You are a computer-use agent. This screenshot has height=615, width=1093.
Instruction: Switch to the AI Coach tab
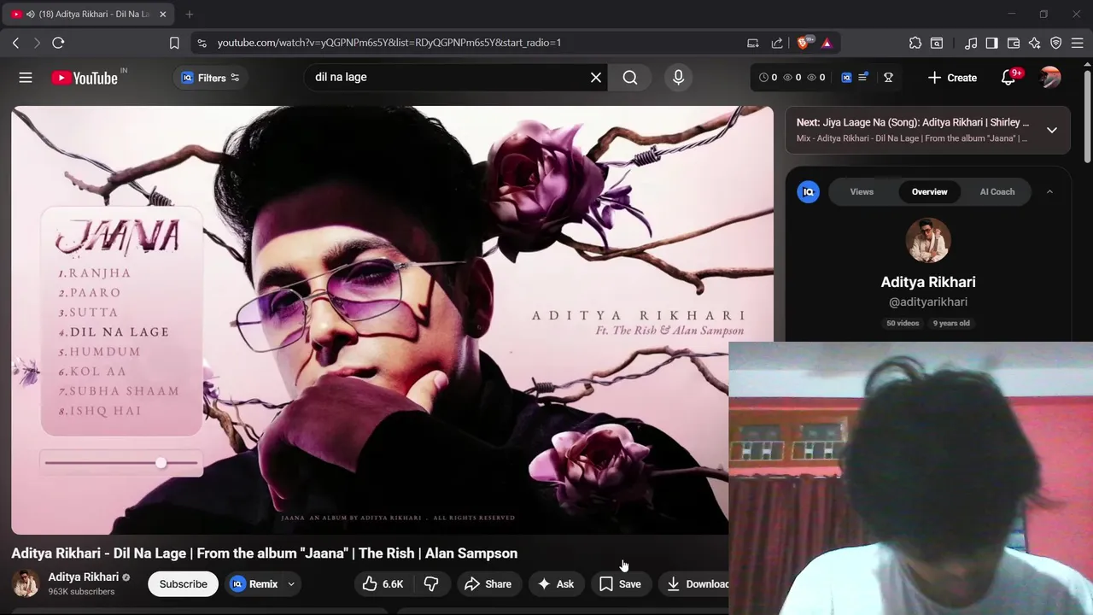tap(997, 191)
